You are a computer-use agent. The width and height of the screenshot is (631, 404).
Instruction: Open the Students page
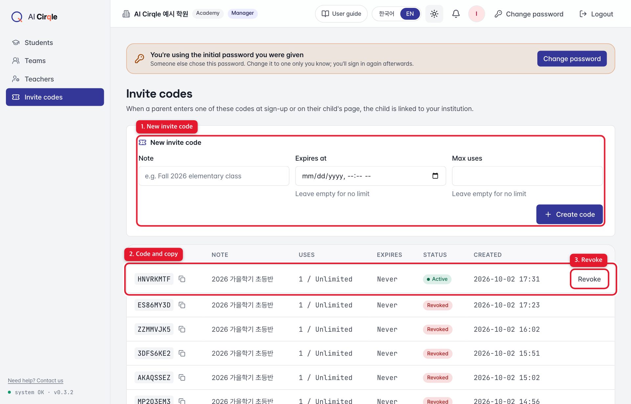click(x=55, y=43)
